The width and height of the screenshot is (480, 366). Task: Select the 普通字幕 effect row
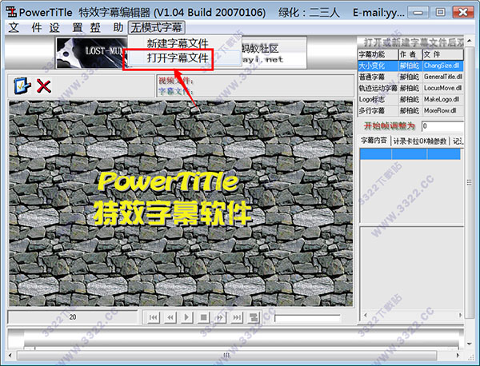click(x=410, y=77)
